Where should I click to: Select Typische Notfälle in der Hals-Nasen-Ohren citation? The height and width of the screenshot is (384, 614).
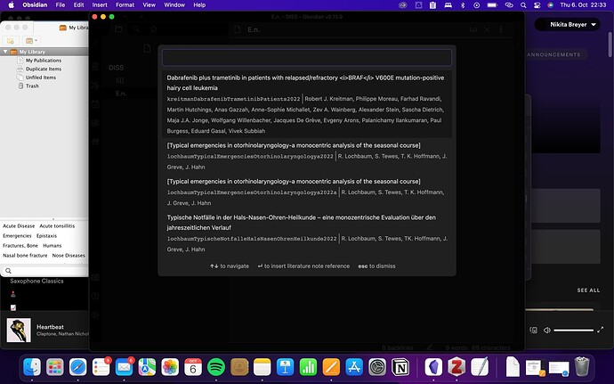[307, 233]
